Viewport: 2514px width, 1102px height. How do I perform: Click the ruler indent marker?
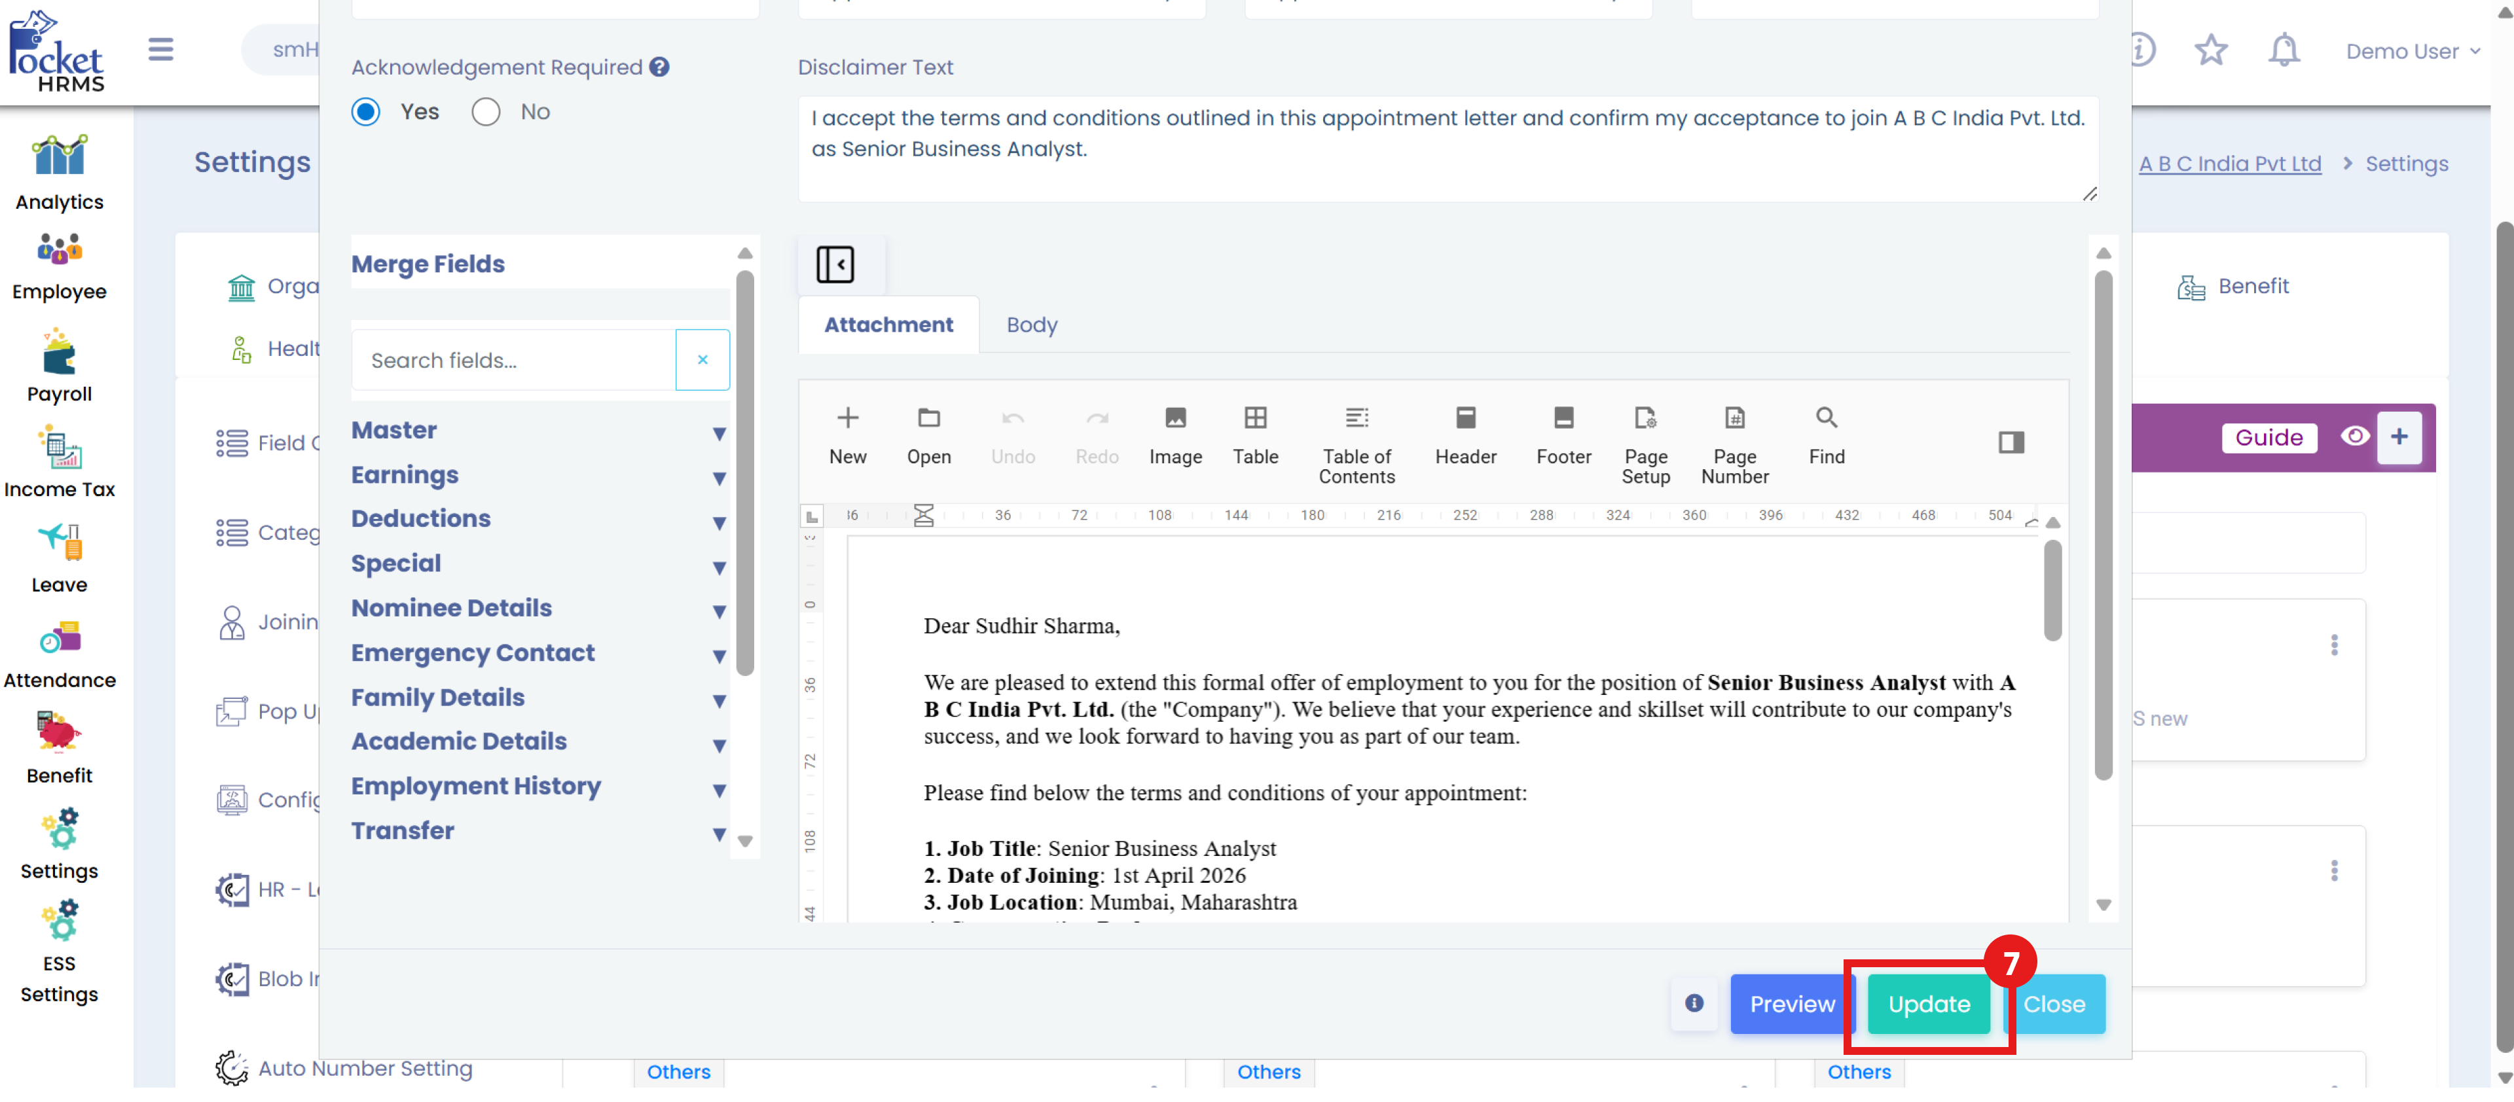pyautogui.click(x=923, y=515)
